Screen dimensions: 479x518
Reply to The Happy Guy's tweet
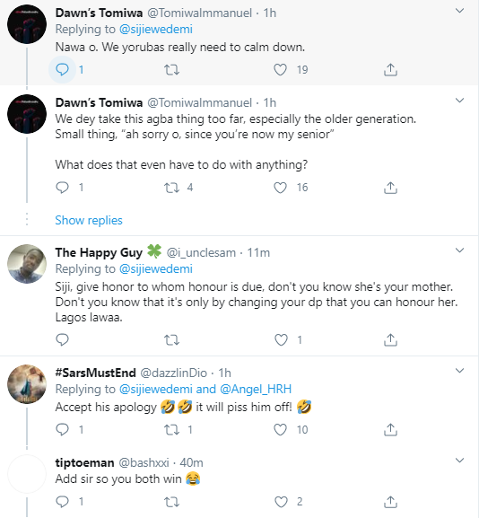pos(62,339)
